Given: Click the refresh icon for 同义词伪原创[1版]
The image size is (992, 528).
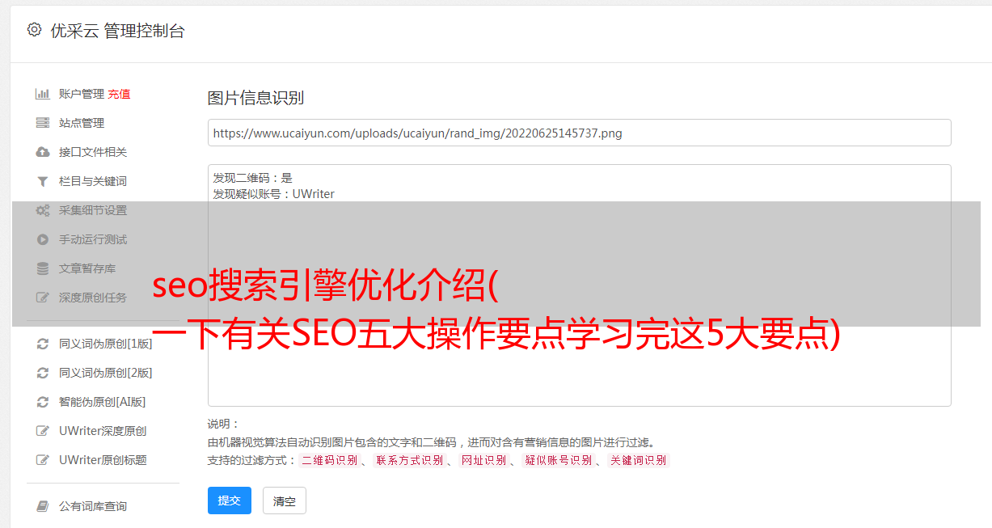Looking at the screenshot, I should (x=43, y=344).
